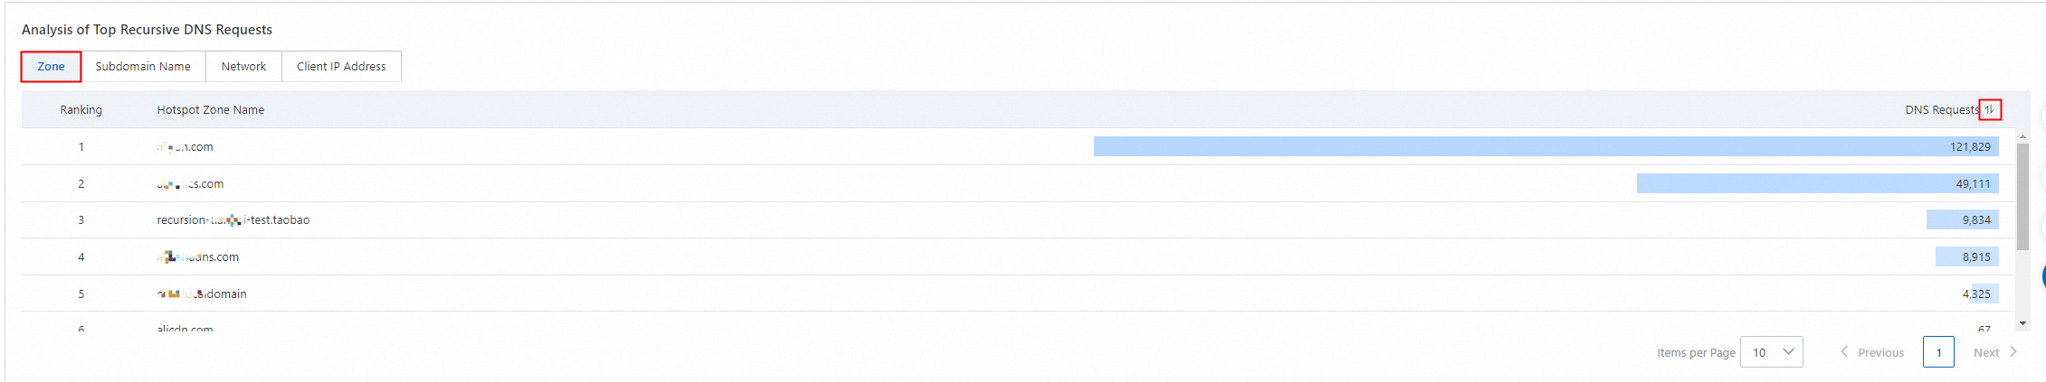
Task: Select the Zone tab
Action: click(x=51, y=67)
